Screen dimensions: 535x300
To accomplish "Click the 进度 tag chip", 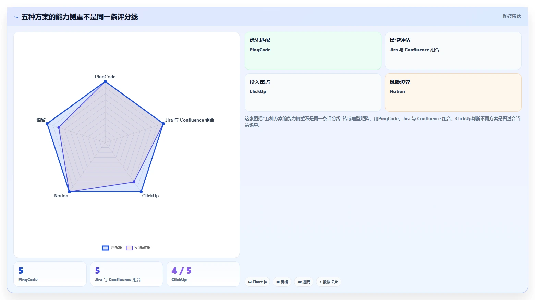I will coord(304,282).
